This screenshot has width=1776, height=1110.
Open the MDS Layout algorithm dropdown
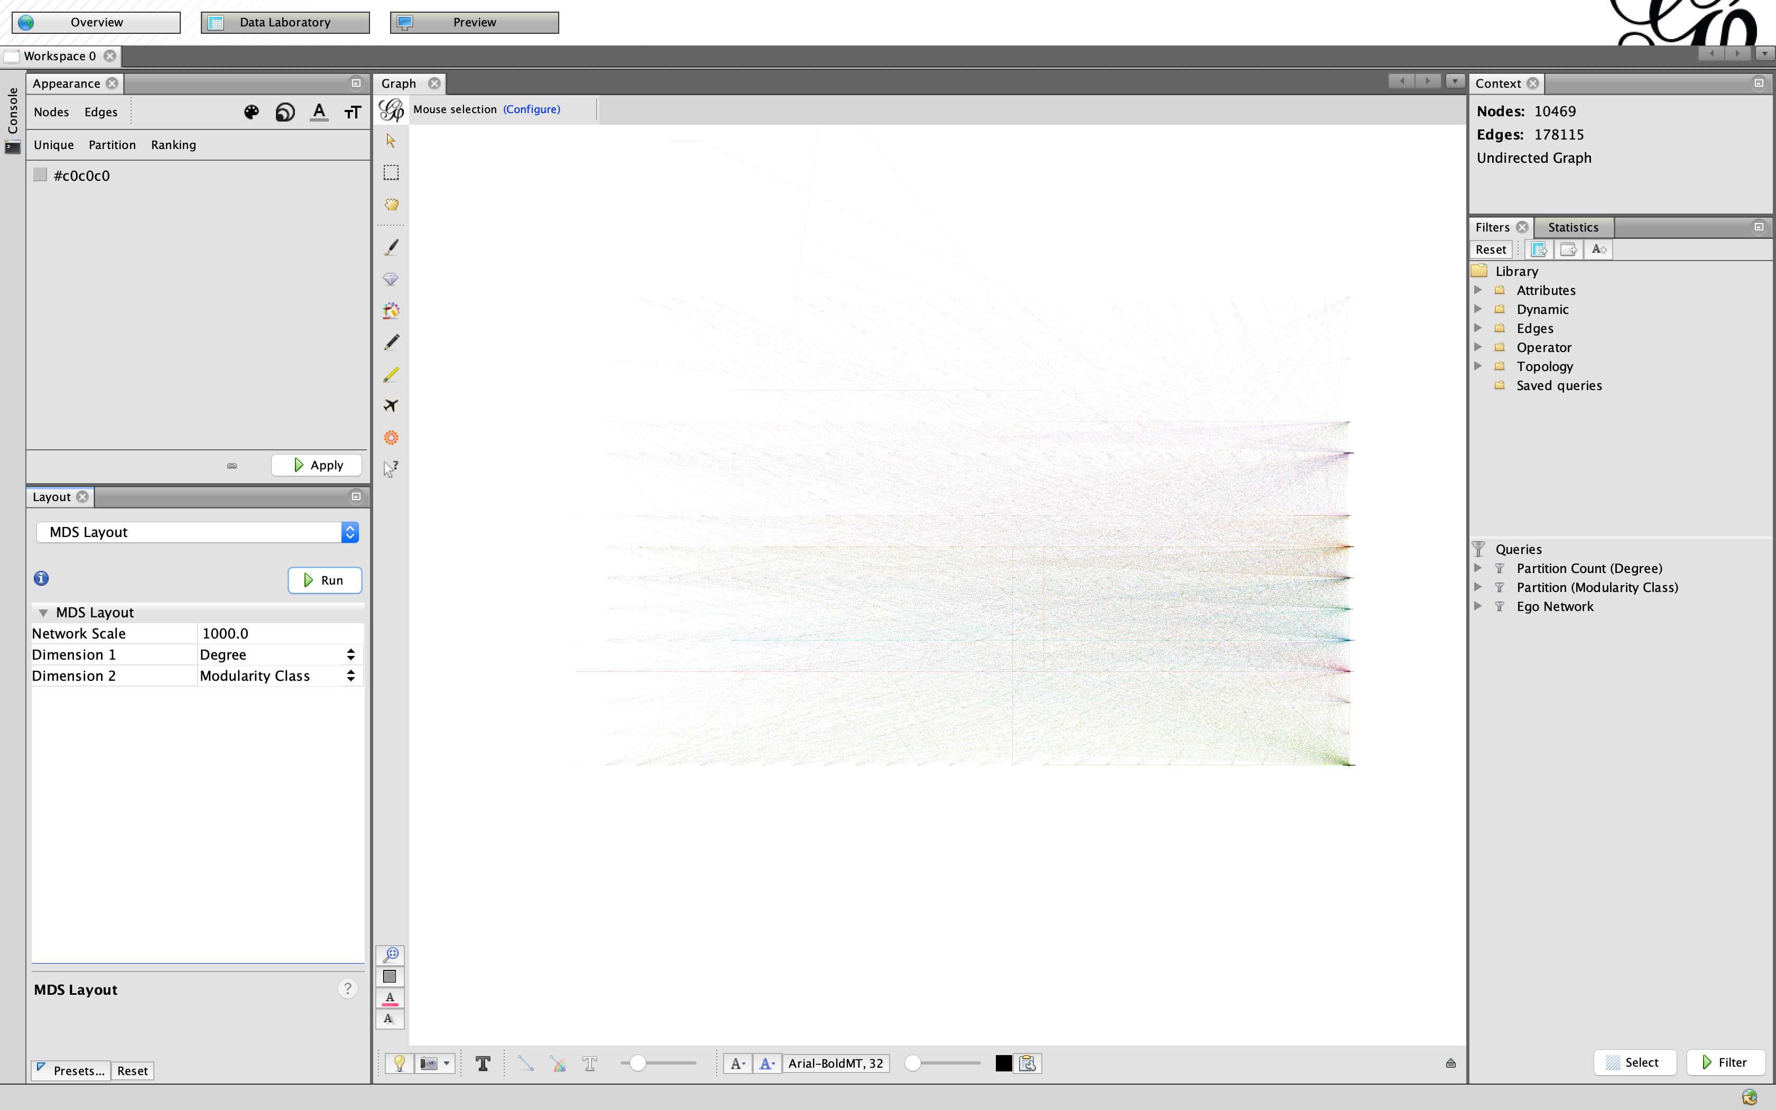click(x=197, y=532)
